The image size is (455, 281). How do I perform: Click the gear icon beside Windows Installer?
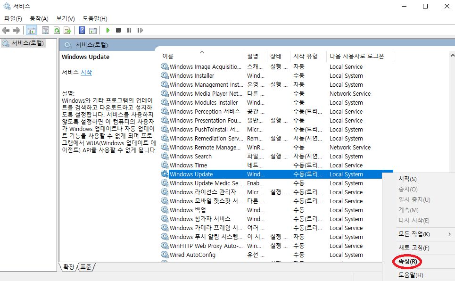[x=165, y=75]
